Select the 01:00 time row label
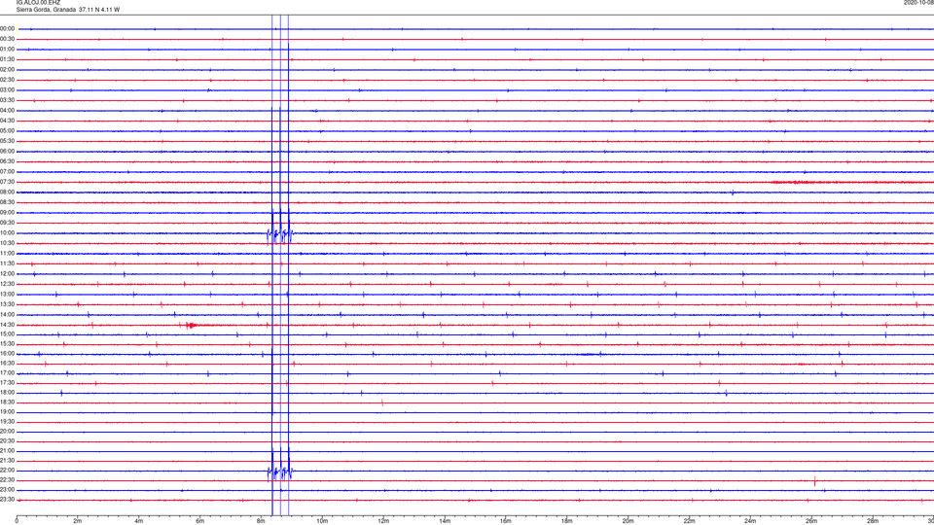 (x=7, y=49)
